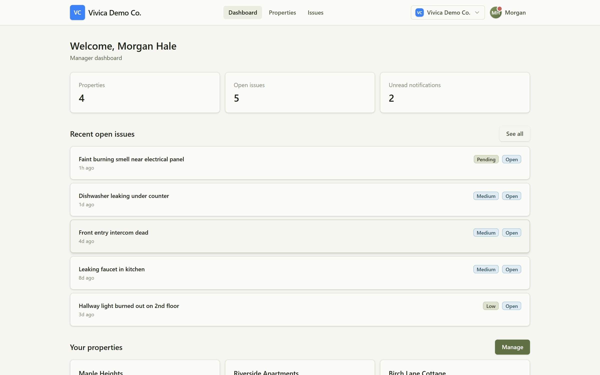Image resolution: width=600 pixels, height=375 pixels.
Task: Click the Pending badge on burning smell issue
Action: coord(486,159)
